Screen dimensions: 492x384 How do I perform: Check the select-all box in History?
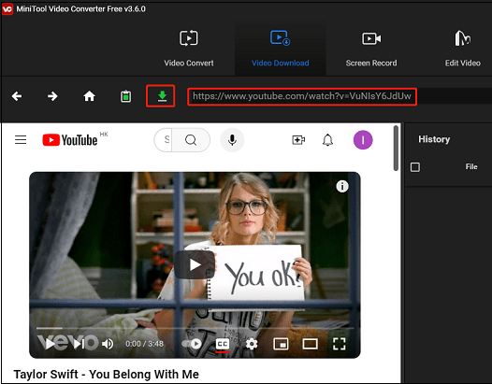click(415, 166)
